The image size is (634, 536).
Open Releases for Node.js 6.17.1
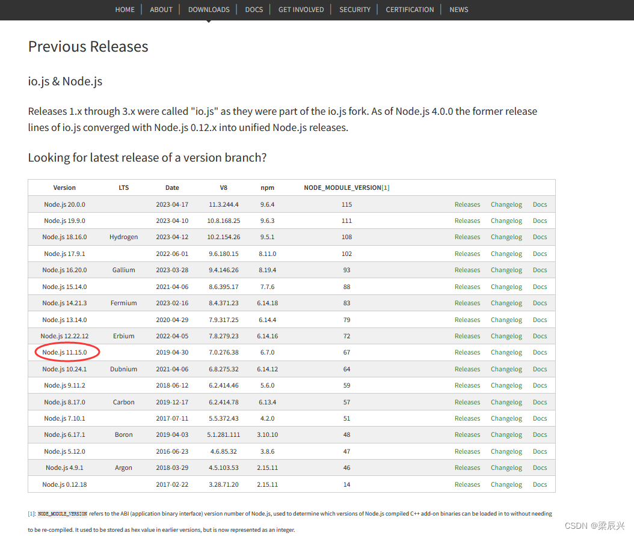pyautogui.click(x=467, y=434)
